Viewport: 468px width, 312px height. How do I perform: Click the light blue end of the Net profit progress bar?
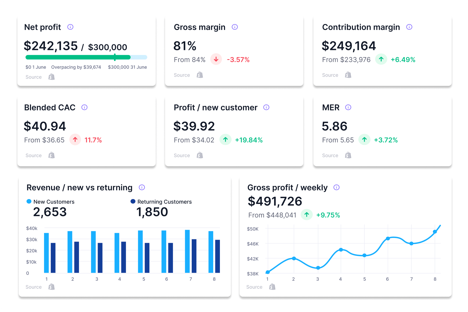(x=139, y=57)
